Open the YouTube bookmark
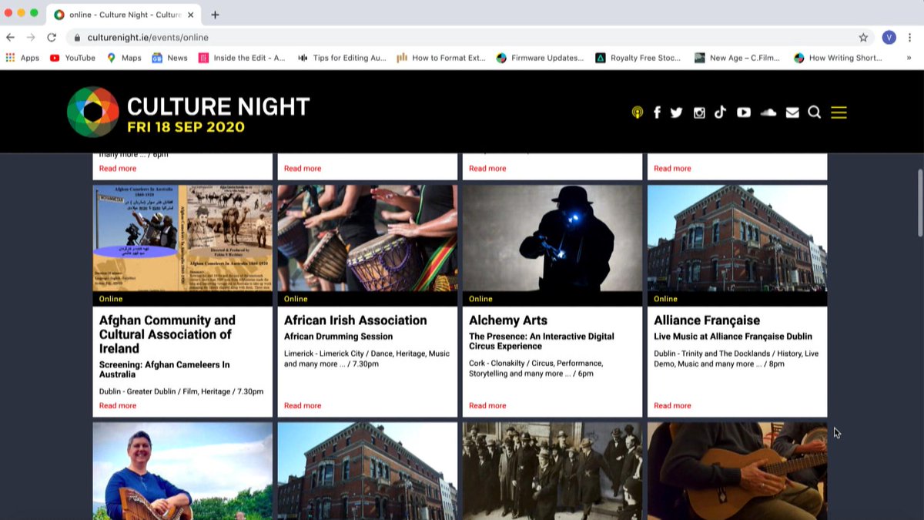Viewport: 924px width, 520px height. pyautogui.click(x=72, y=58)
